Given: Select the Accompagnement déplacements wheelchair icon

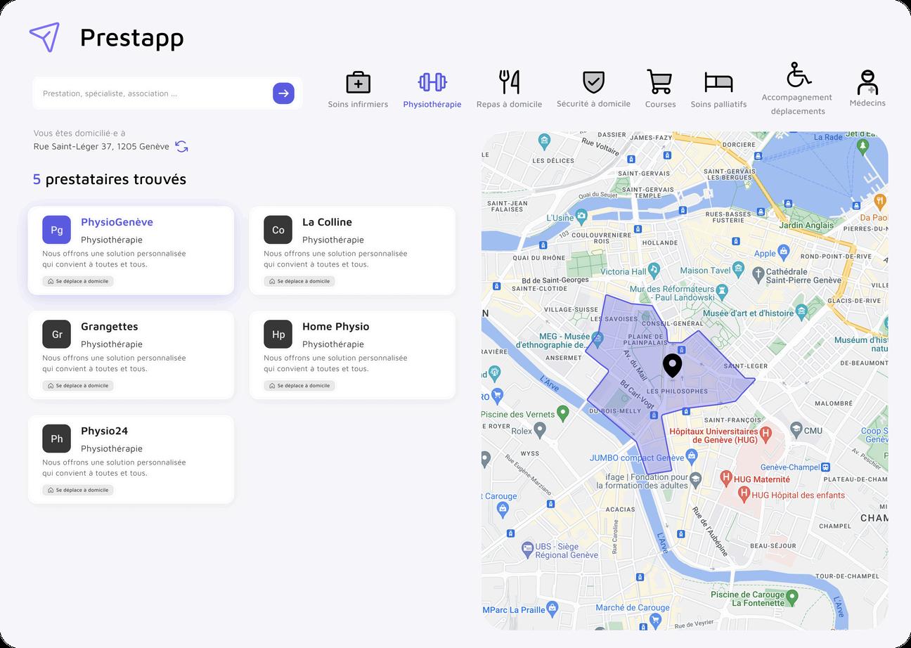Looking at the screenshot, I should pos(798,74).
